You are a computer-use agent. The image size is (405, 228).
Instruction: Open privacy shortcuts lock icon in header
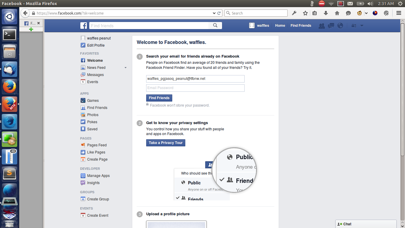(x=354, y=26)
